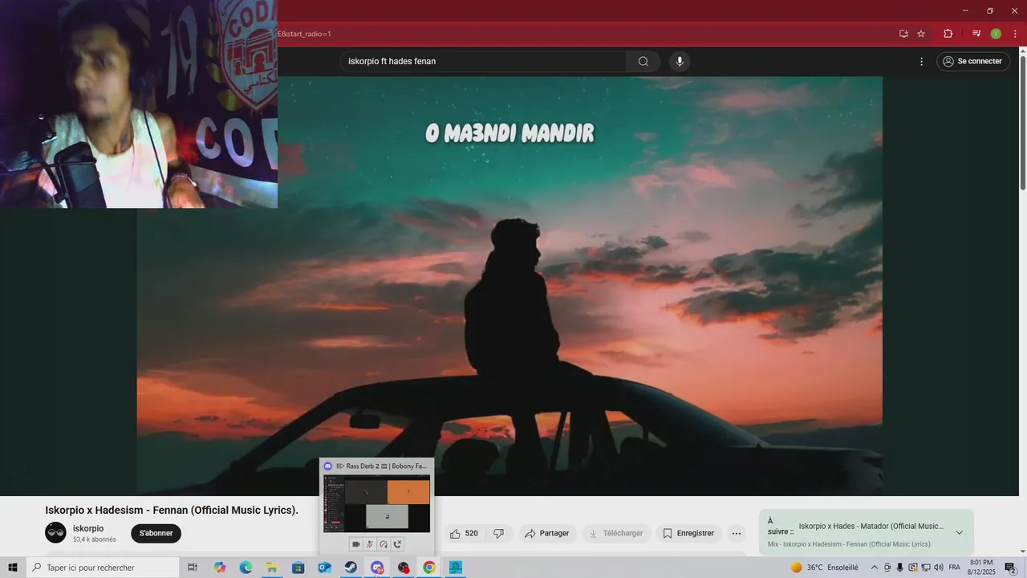Click the network tray icon

925,568
